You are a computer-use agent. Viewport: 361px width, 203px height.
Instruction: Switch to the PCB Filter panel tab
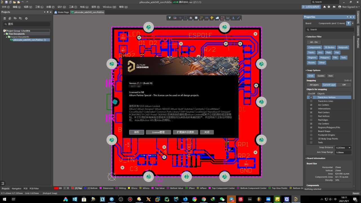coord(34,188)
